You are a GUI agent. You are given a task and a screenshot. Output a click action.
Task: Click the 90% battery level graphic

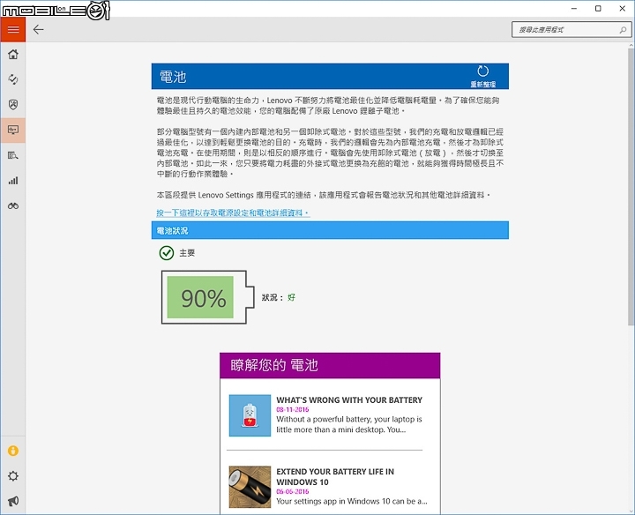(207, 297)
